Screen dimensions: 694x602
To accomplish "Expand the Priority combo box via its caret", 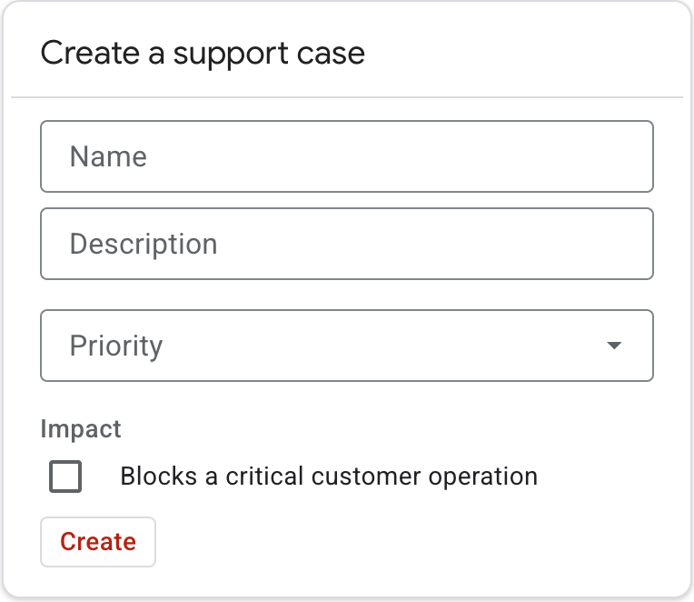I will coord(614,346).
